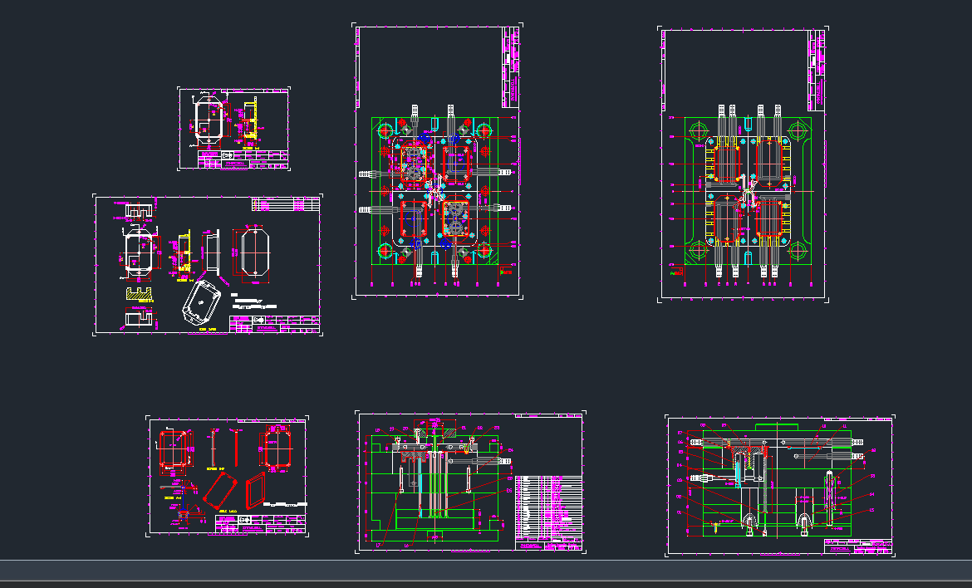Click the four-cavity mold plan with gray inserts
972x588 pixels.
click(434, 192)
